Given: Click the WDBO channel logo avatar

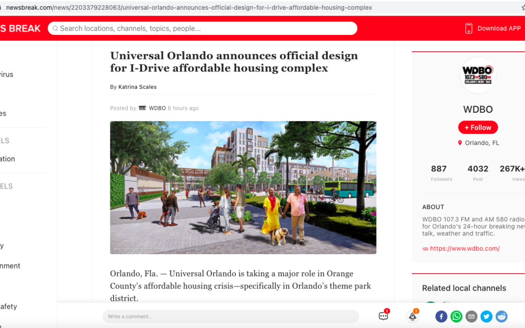Looking at the screenshot, I should [478, 75].
